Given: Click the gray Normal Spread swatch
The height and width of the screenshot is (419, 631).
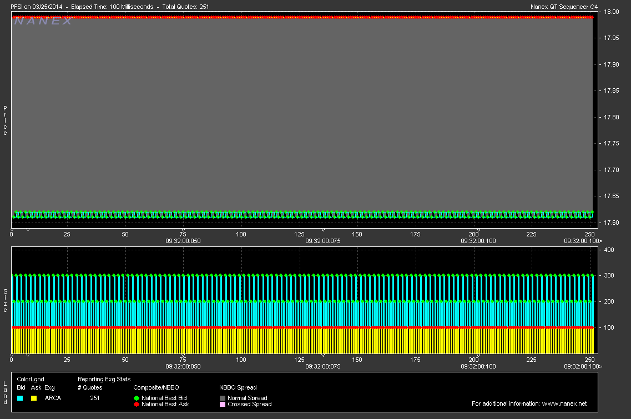Looking at the screenshot, I should tap(223, 398).
